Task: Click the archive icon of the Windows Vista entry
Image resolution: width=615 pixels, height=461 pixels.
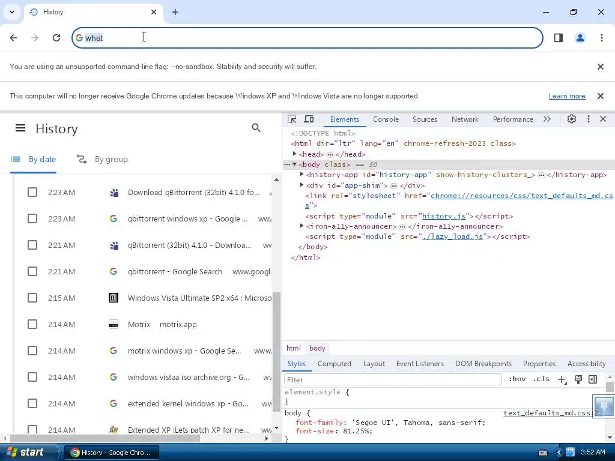Action: tap(114, 298)
